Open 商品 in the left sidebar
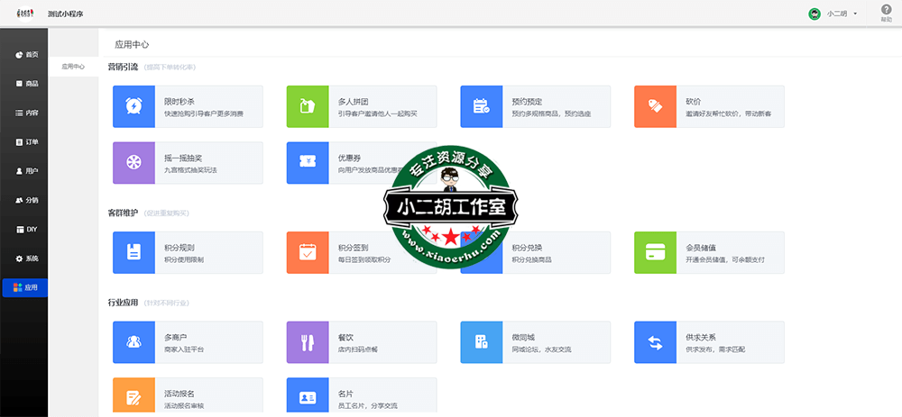 tap(26, 84)
